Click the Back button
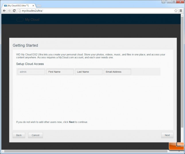 tap(19, 135)
